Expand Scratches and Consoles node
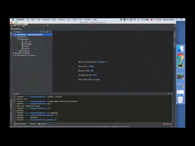This screenshot has width=195, height=146. coord(13,55)
